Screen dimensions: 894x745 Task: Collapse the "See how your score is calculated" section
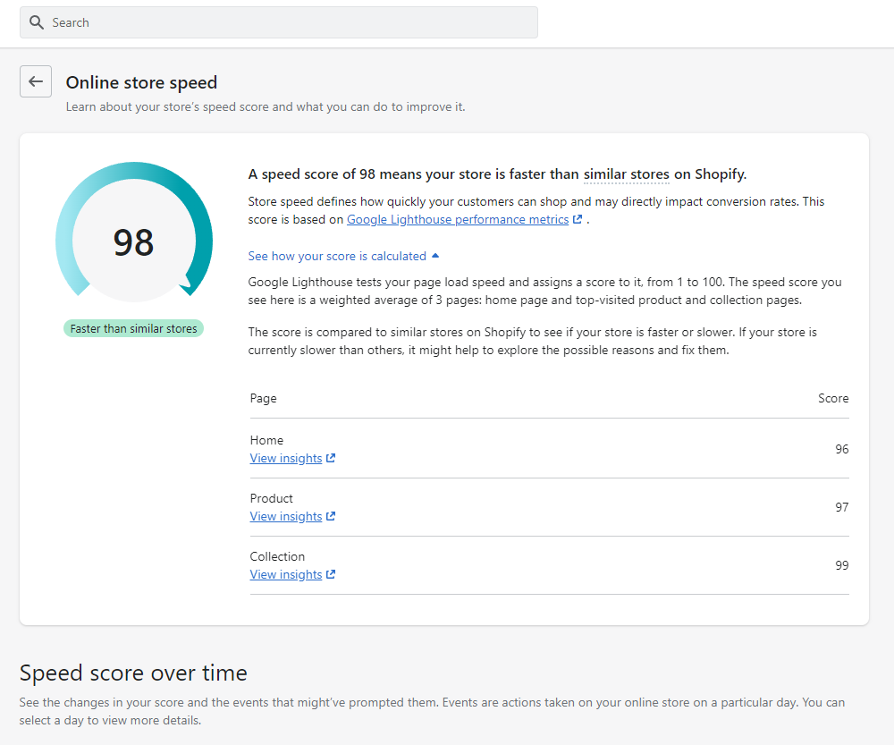coord(337,256)
